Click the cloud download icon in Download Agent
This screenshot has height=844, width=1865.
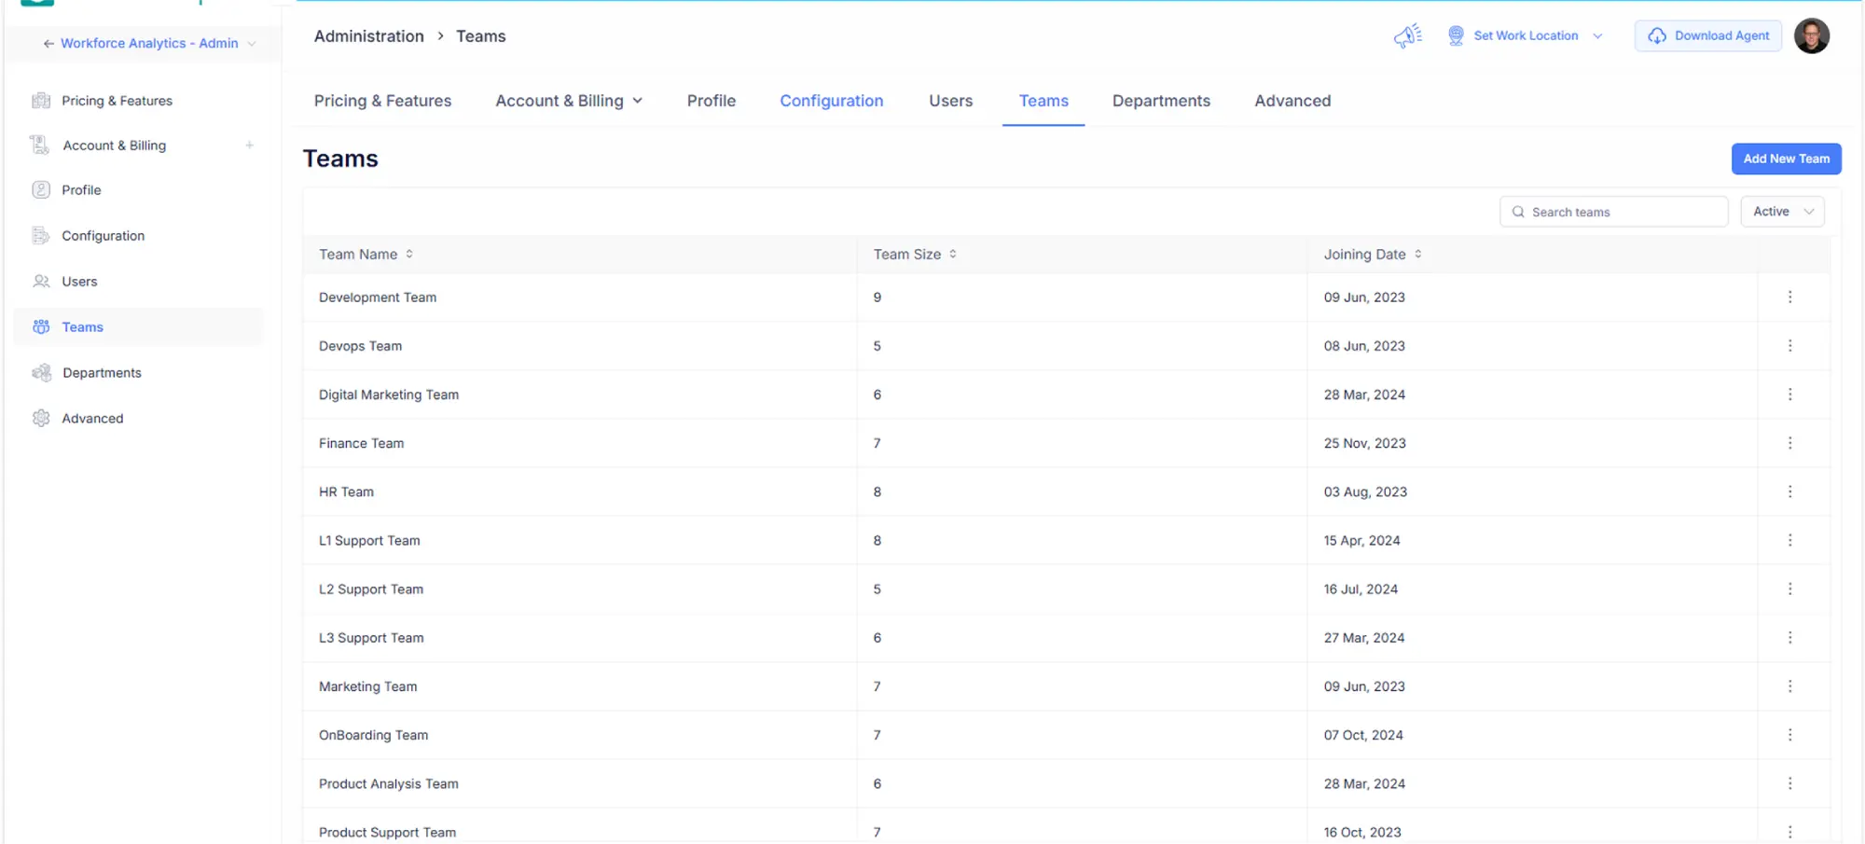(x=1657, y=35)
